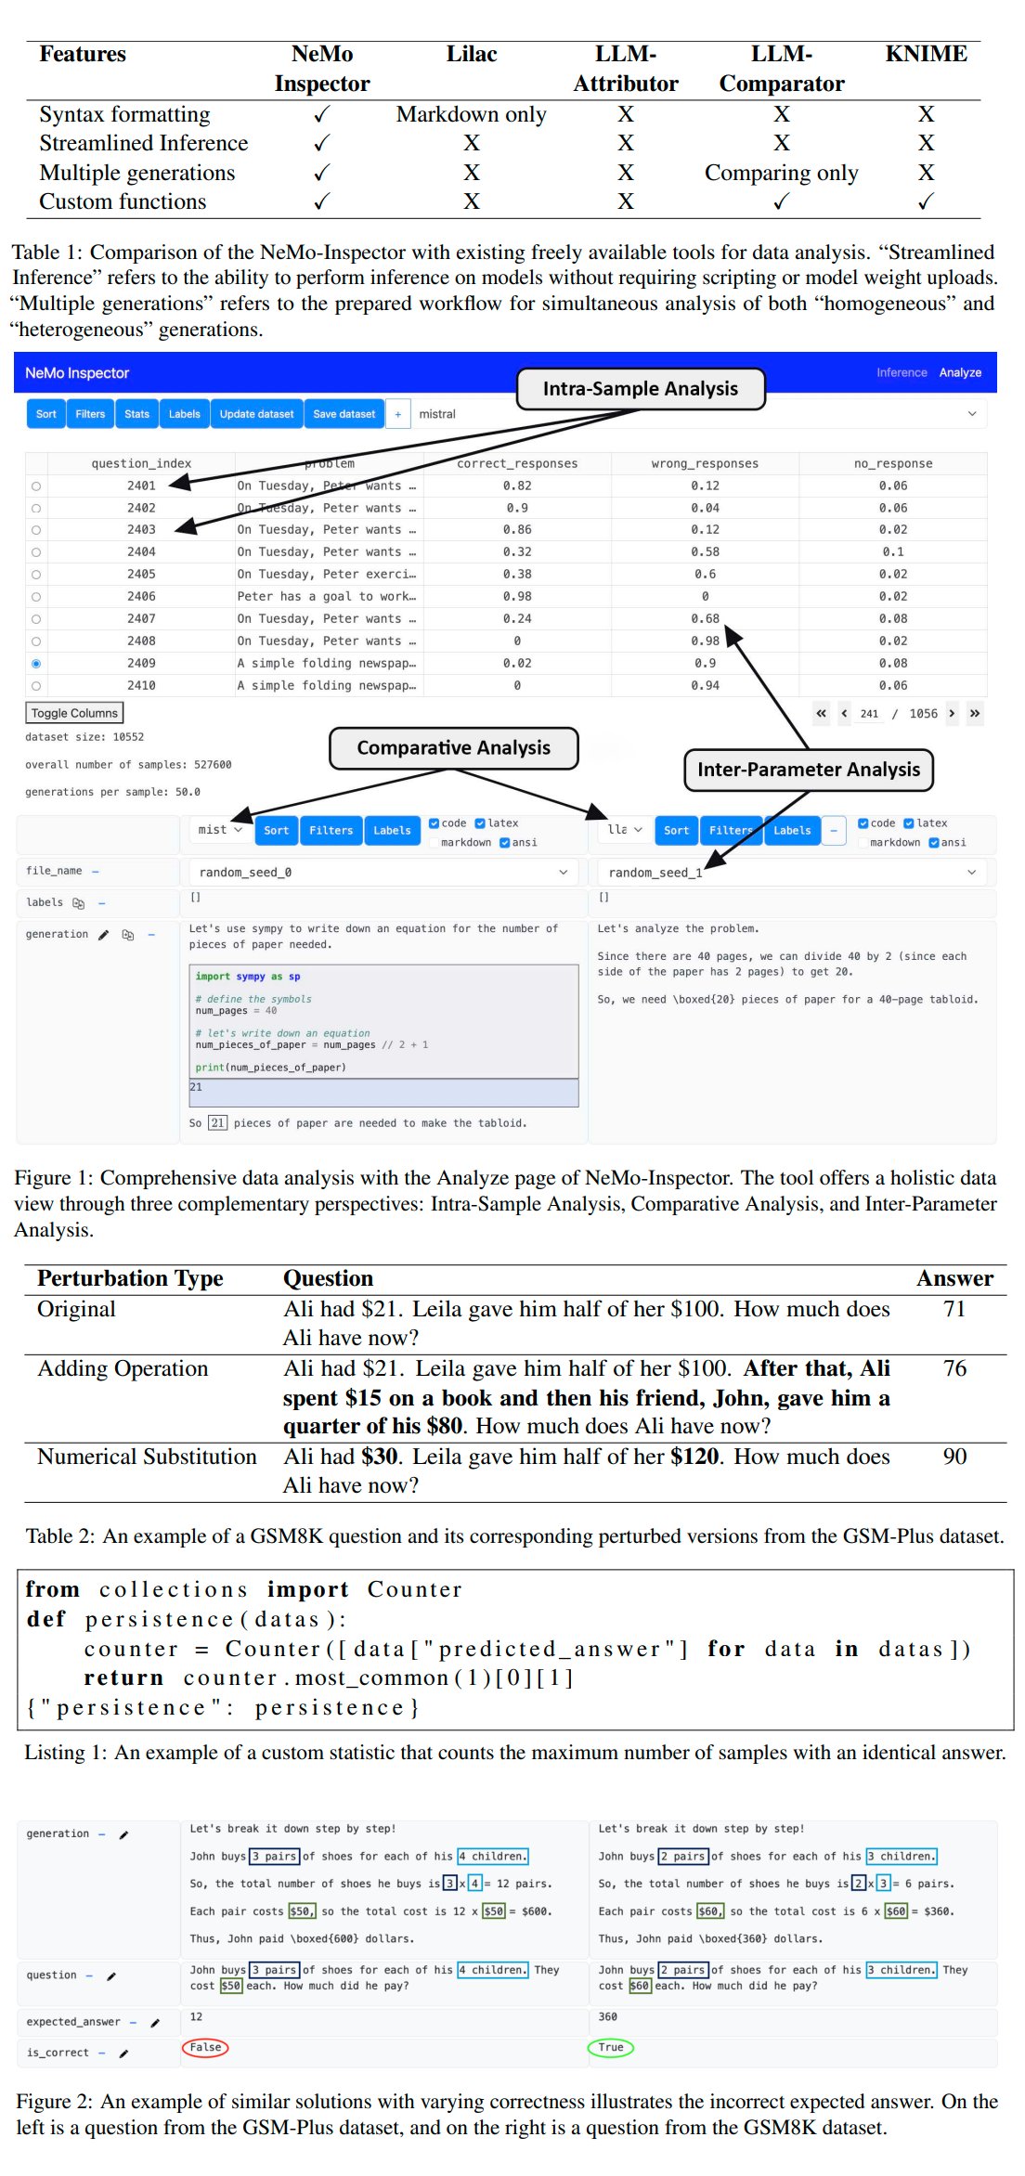Select the radio button for row 2410
The image size is (1025, 2176).
(36, 686)
